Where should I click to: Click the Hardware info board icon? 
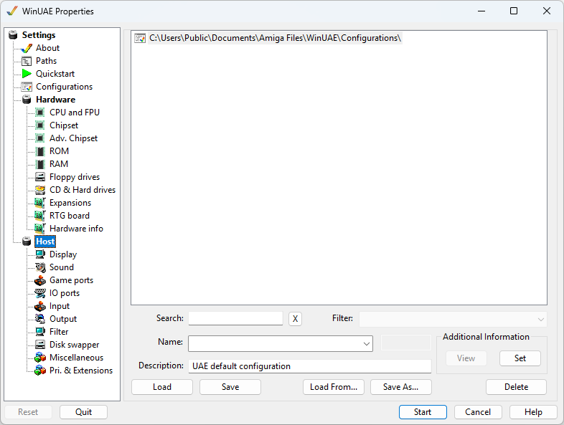pos(40,229)
